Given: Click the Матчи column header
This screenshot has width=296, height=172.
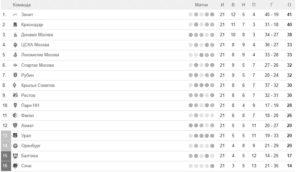Looking at the screenshot, I should (x=201, y=5).
